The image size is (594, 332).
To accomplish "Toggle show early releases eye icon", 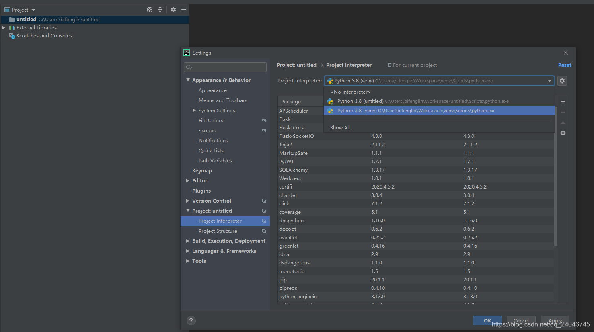I will (x=563, y=133).
